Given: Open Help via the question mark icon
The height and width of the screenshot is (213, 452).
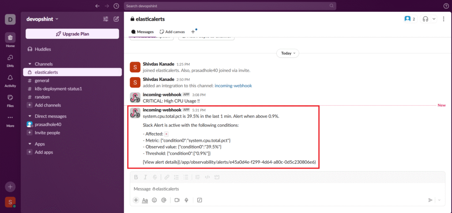Looking at the screenshot, I should pyautogui.click(x=446, y=6).
